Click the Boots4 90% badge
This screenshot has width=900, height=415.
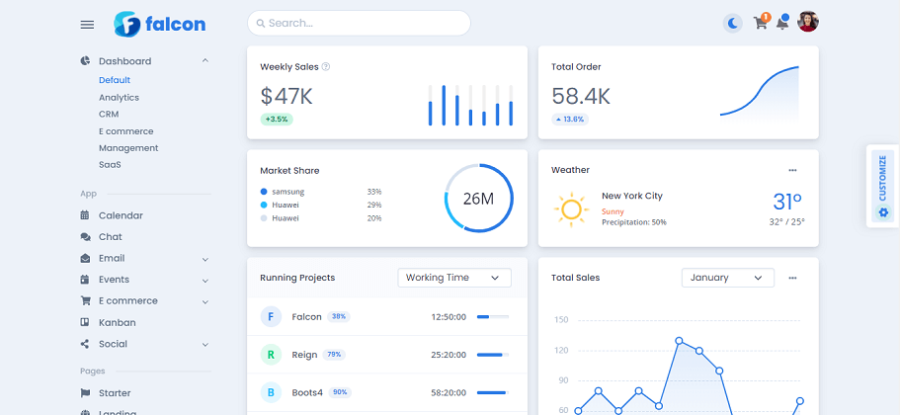[340, 392]
